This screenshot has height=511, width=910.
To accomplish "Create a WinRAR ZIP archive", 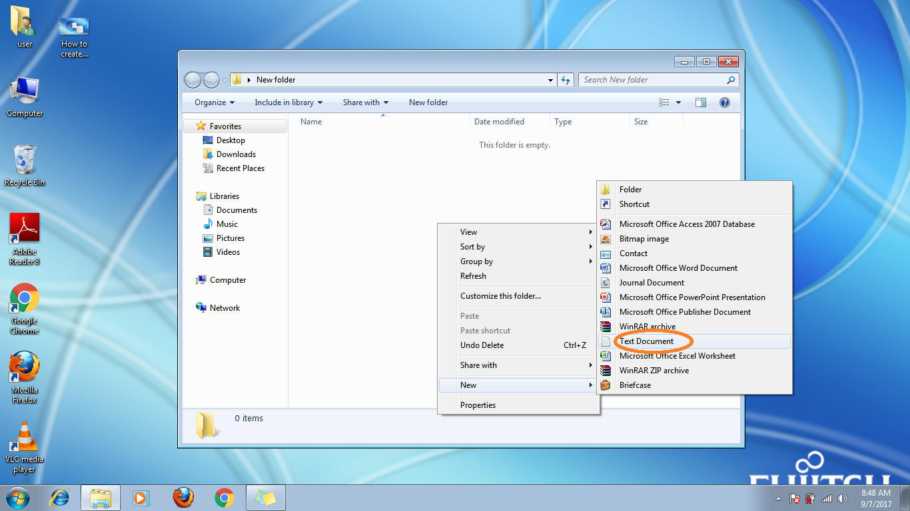I will tap(694, 371).
